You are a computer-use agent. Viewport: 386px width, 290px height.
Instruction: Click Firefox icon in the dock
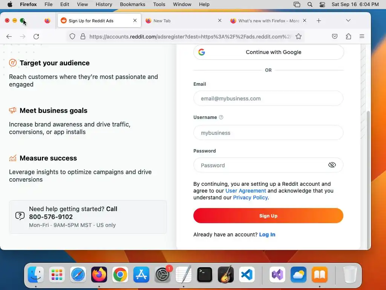(99, 274)
